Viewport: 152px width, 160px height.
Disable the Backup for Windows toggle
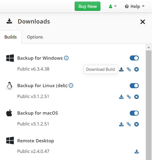(134, 58)
